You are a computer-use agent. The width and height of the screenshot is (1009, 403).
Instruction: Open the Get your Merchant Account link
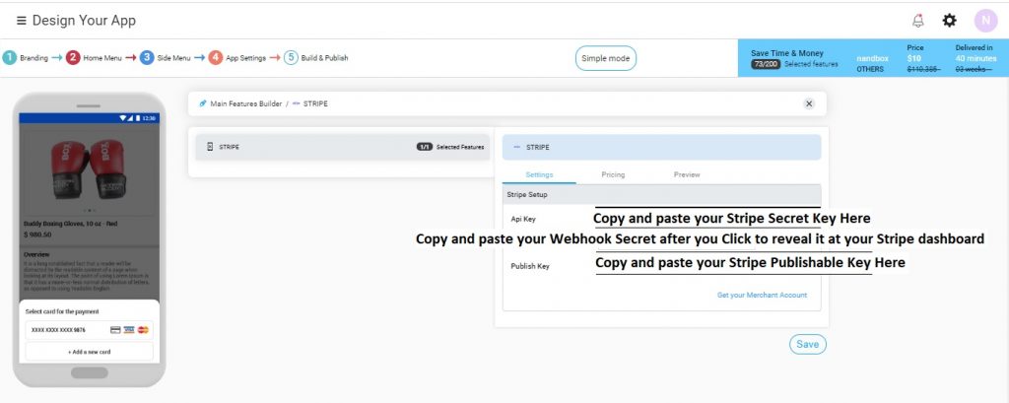coord(762,295)
